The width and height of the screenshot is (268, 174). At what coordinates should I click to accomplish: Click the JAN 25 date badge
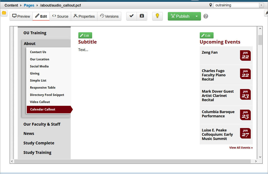(245, 115)
